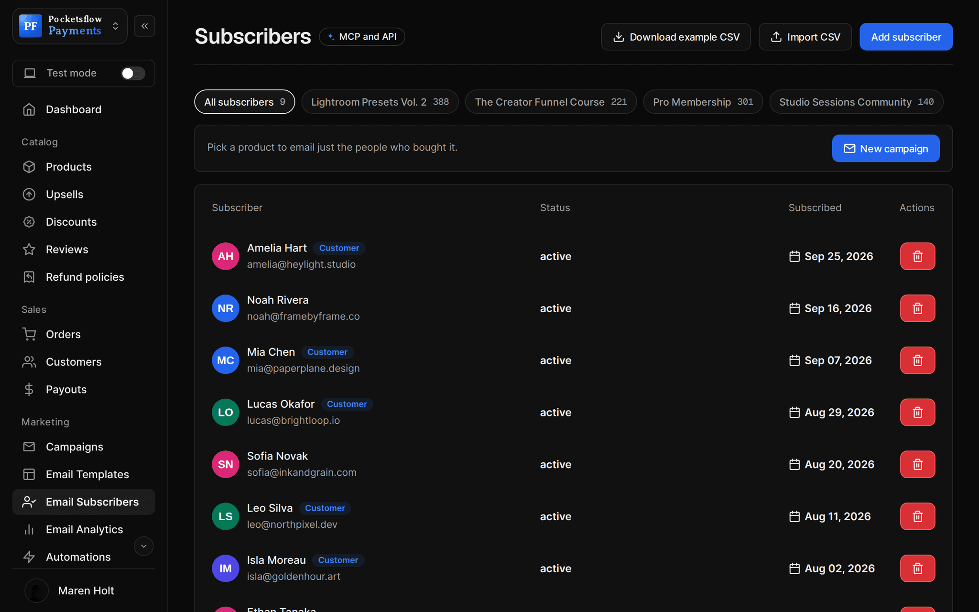979x612 pixels.
Task: Click the Aug 11, 2026 subscribed date
Action: pyautogui.click(x=830, y=516)
